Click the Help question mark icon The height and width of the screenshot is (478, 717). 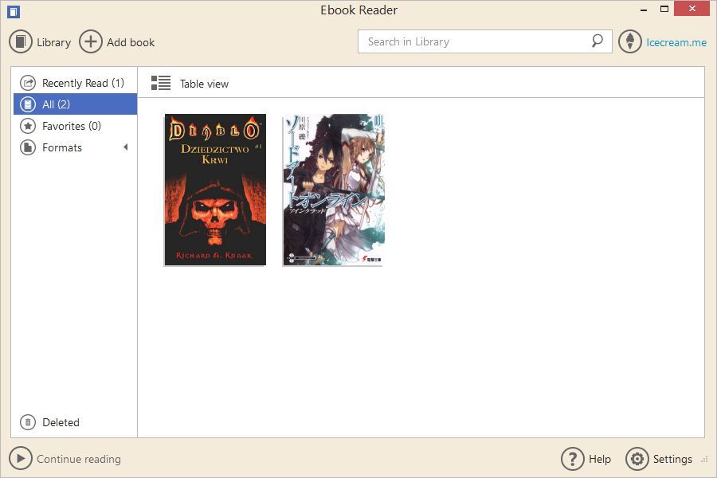tap(573, 459)
